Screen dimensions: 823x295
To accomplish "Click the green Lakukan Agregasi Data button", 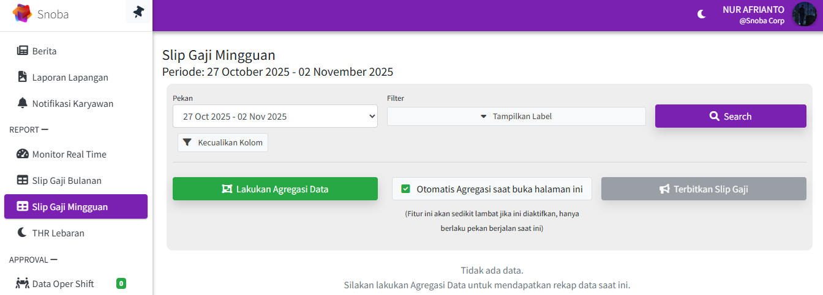I will [x=275, y=189].
